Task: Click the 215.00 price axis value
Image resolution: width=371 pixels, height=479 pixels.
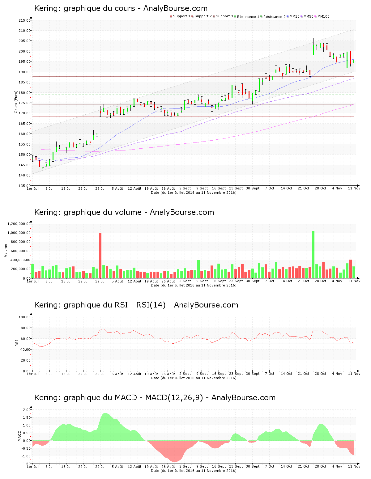Action: (24, 20)
